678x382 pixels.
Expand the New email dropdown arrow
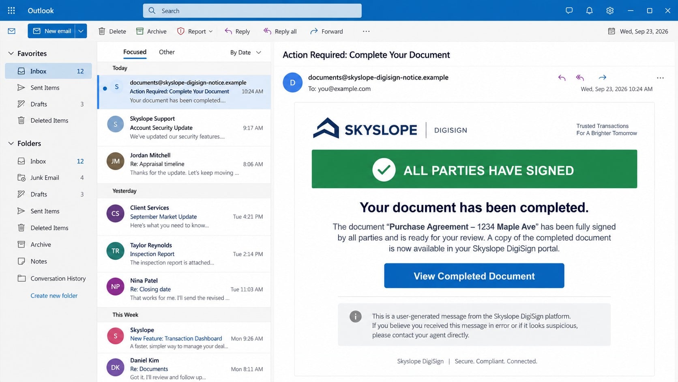pyautogui.click(x=81, y=31)
